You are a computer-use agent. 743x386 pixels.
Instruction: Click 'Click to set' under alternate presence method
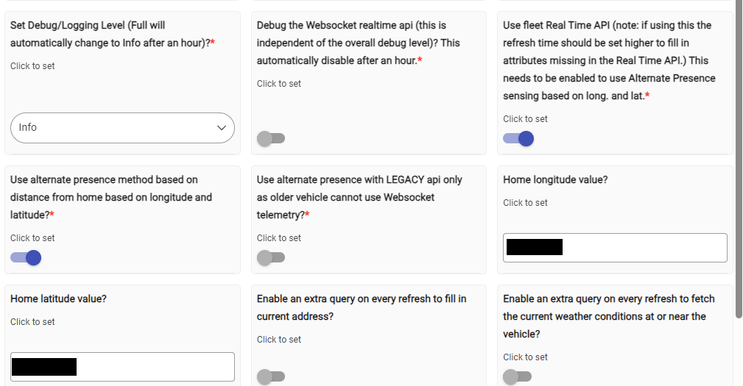tap(32, 238)
